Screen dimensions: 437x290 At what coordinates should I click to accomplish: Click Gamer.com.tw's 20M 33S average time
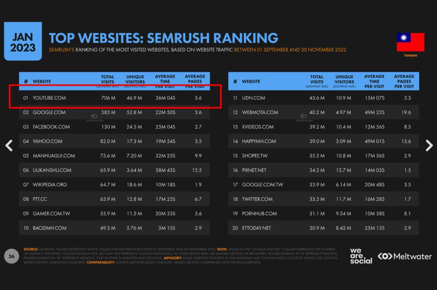coord(165,213)
